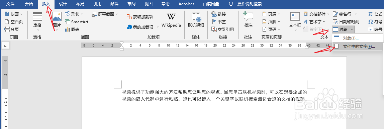Switch to the 审阅 ribbon tab
384x129 pixels.
pos(131,4)
